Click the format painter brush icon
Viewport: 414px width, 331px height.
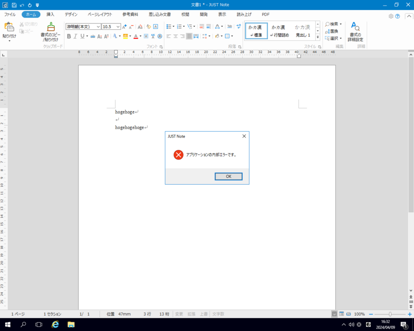pyautogui.click(x=51, y=27)
